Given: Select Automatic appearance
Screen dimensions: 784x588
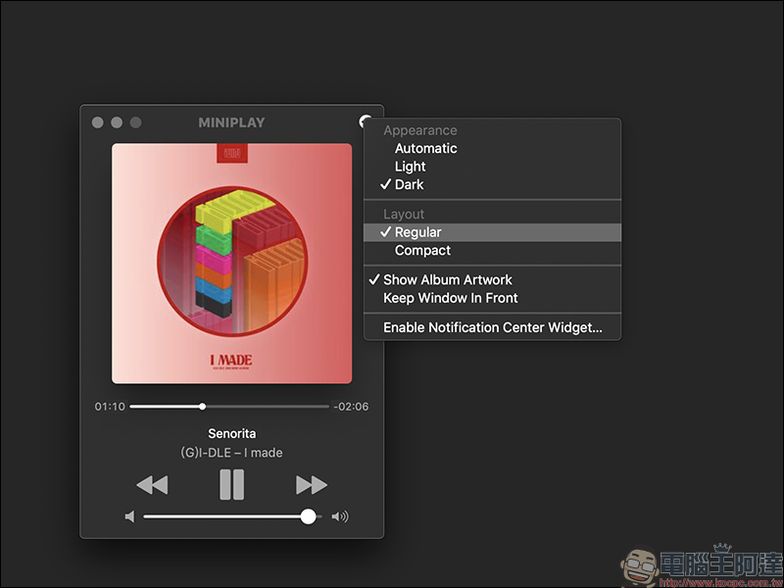Looking at the screenshot, I should (x=493, y=149).
